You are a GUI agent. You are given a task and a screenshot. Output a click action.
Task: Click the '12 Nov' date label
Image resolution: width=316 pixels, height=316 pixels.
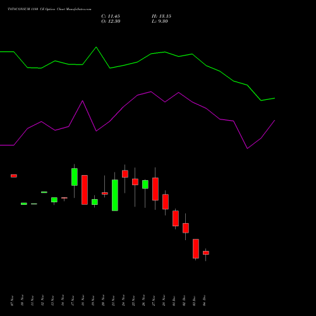pyautogui.click(x=42, y=301)
